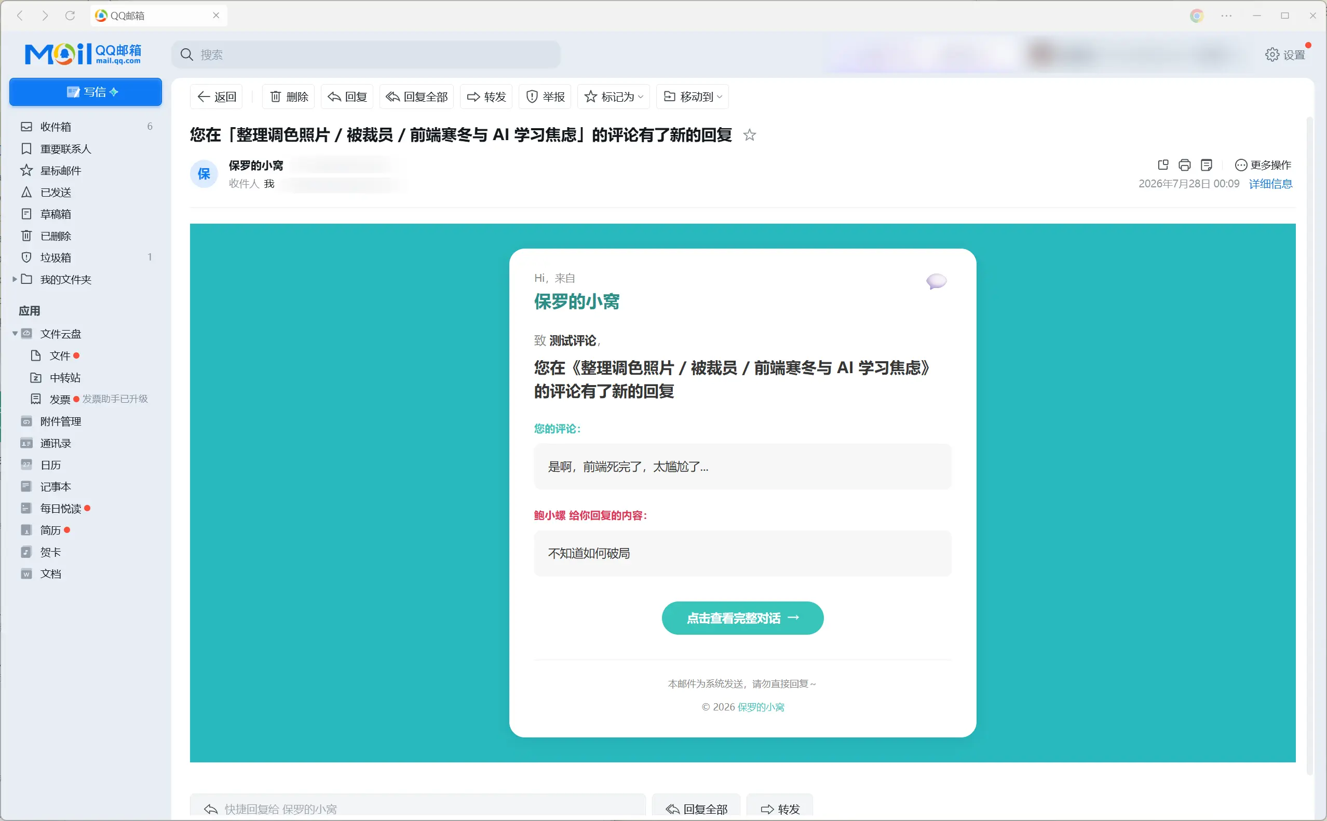
Task: Click the browser Forward arrow
Action: pos(45,15)
